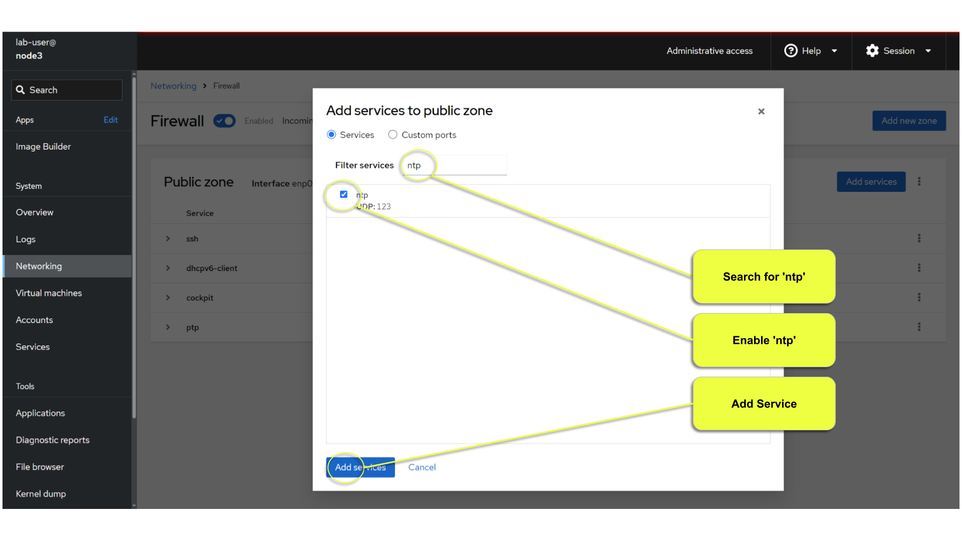This screenshot has width=962, height=541.
Task: Click the Session gear icon
Action: point(872,51)
